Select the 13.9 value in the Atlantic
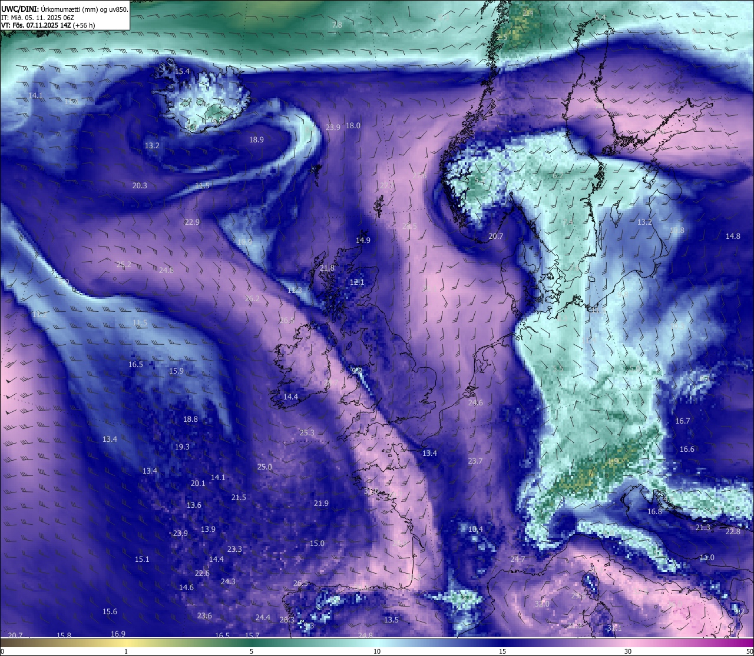 point(208,530)
